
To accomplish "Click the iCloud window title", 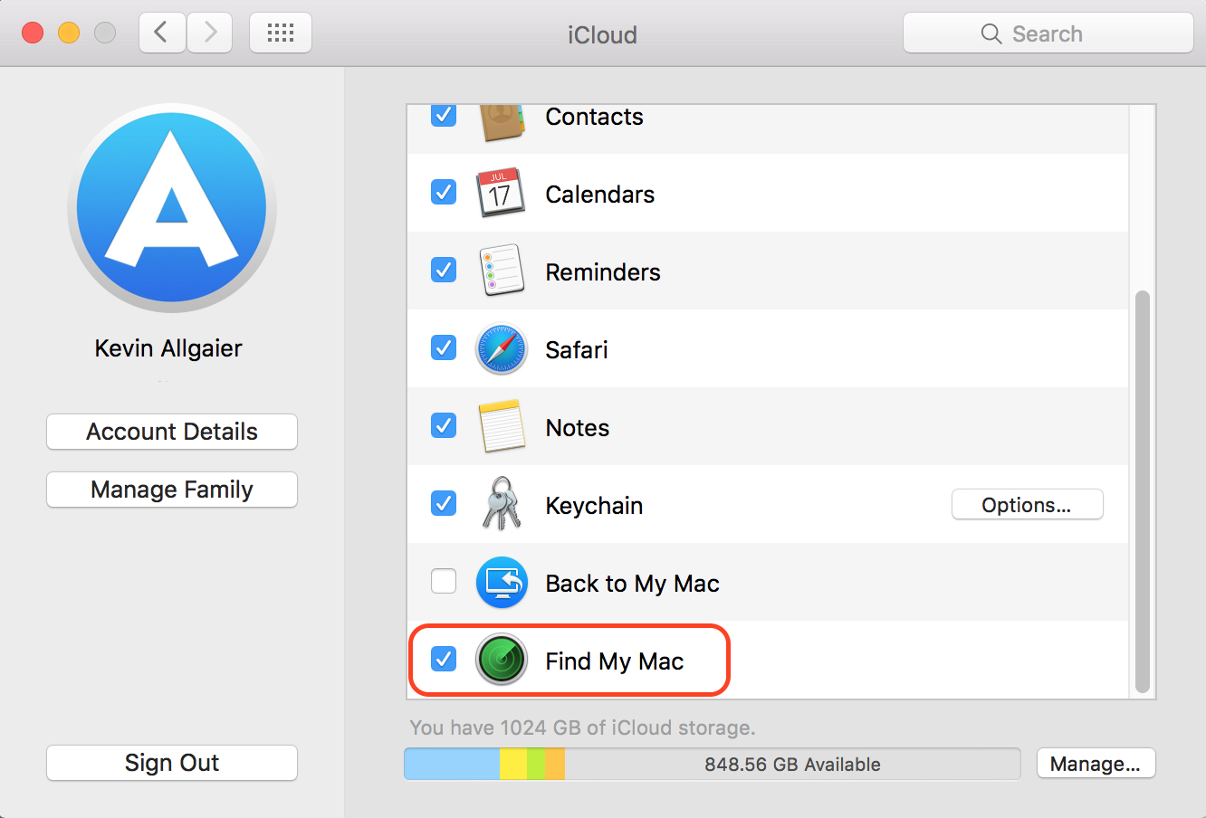I will pyautogui.click(x=602, y=34).
